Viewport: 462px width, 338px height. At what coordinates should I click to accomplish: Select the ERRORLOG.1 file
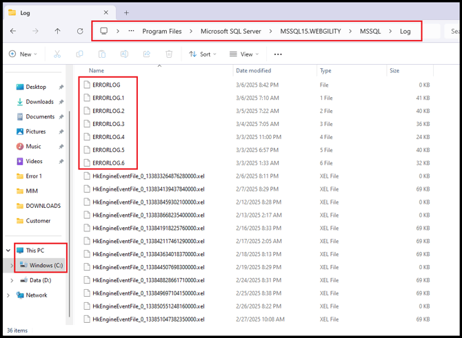tap(108, 98)
